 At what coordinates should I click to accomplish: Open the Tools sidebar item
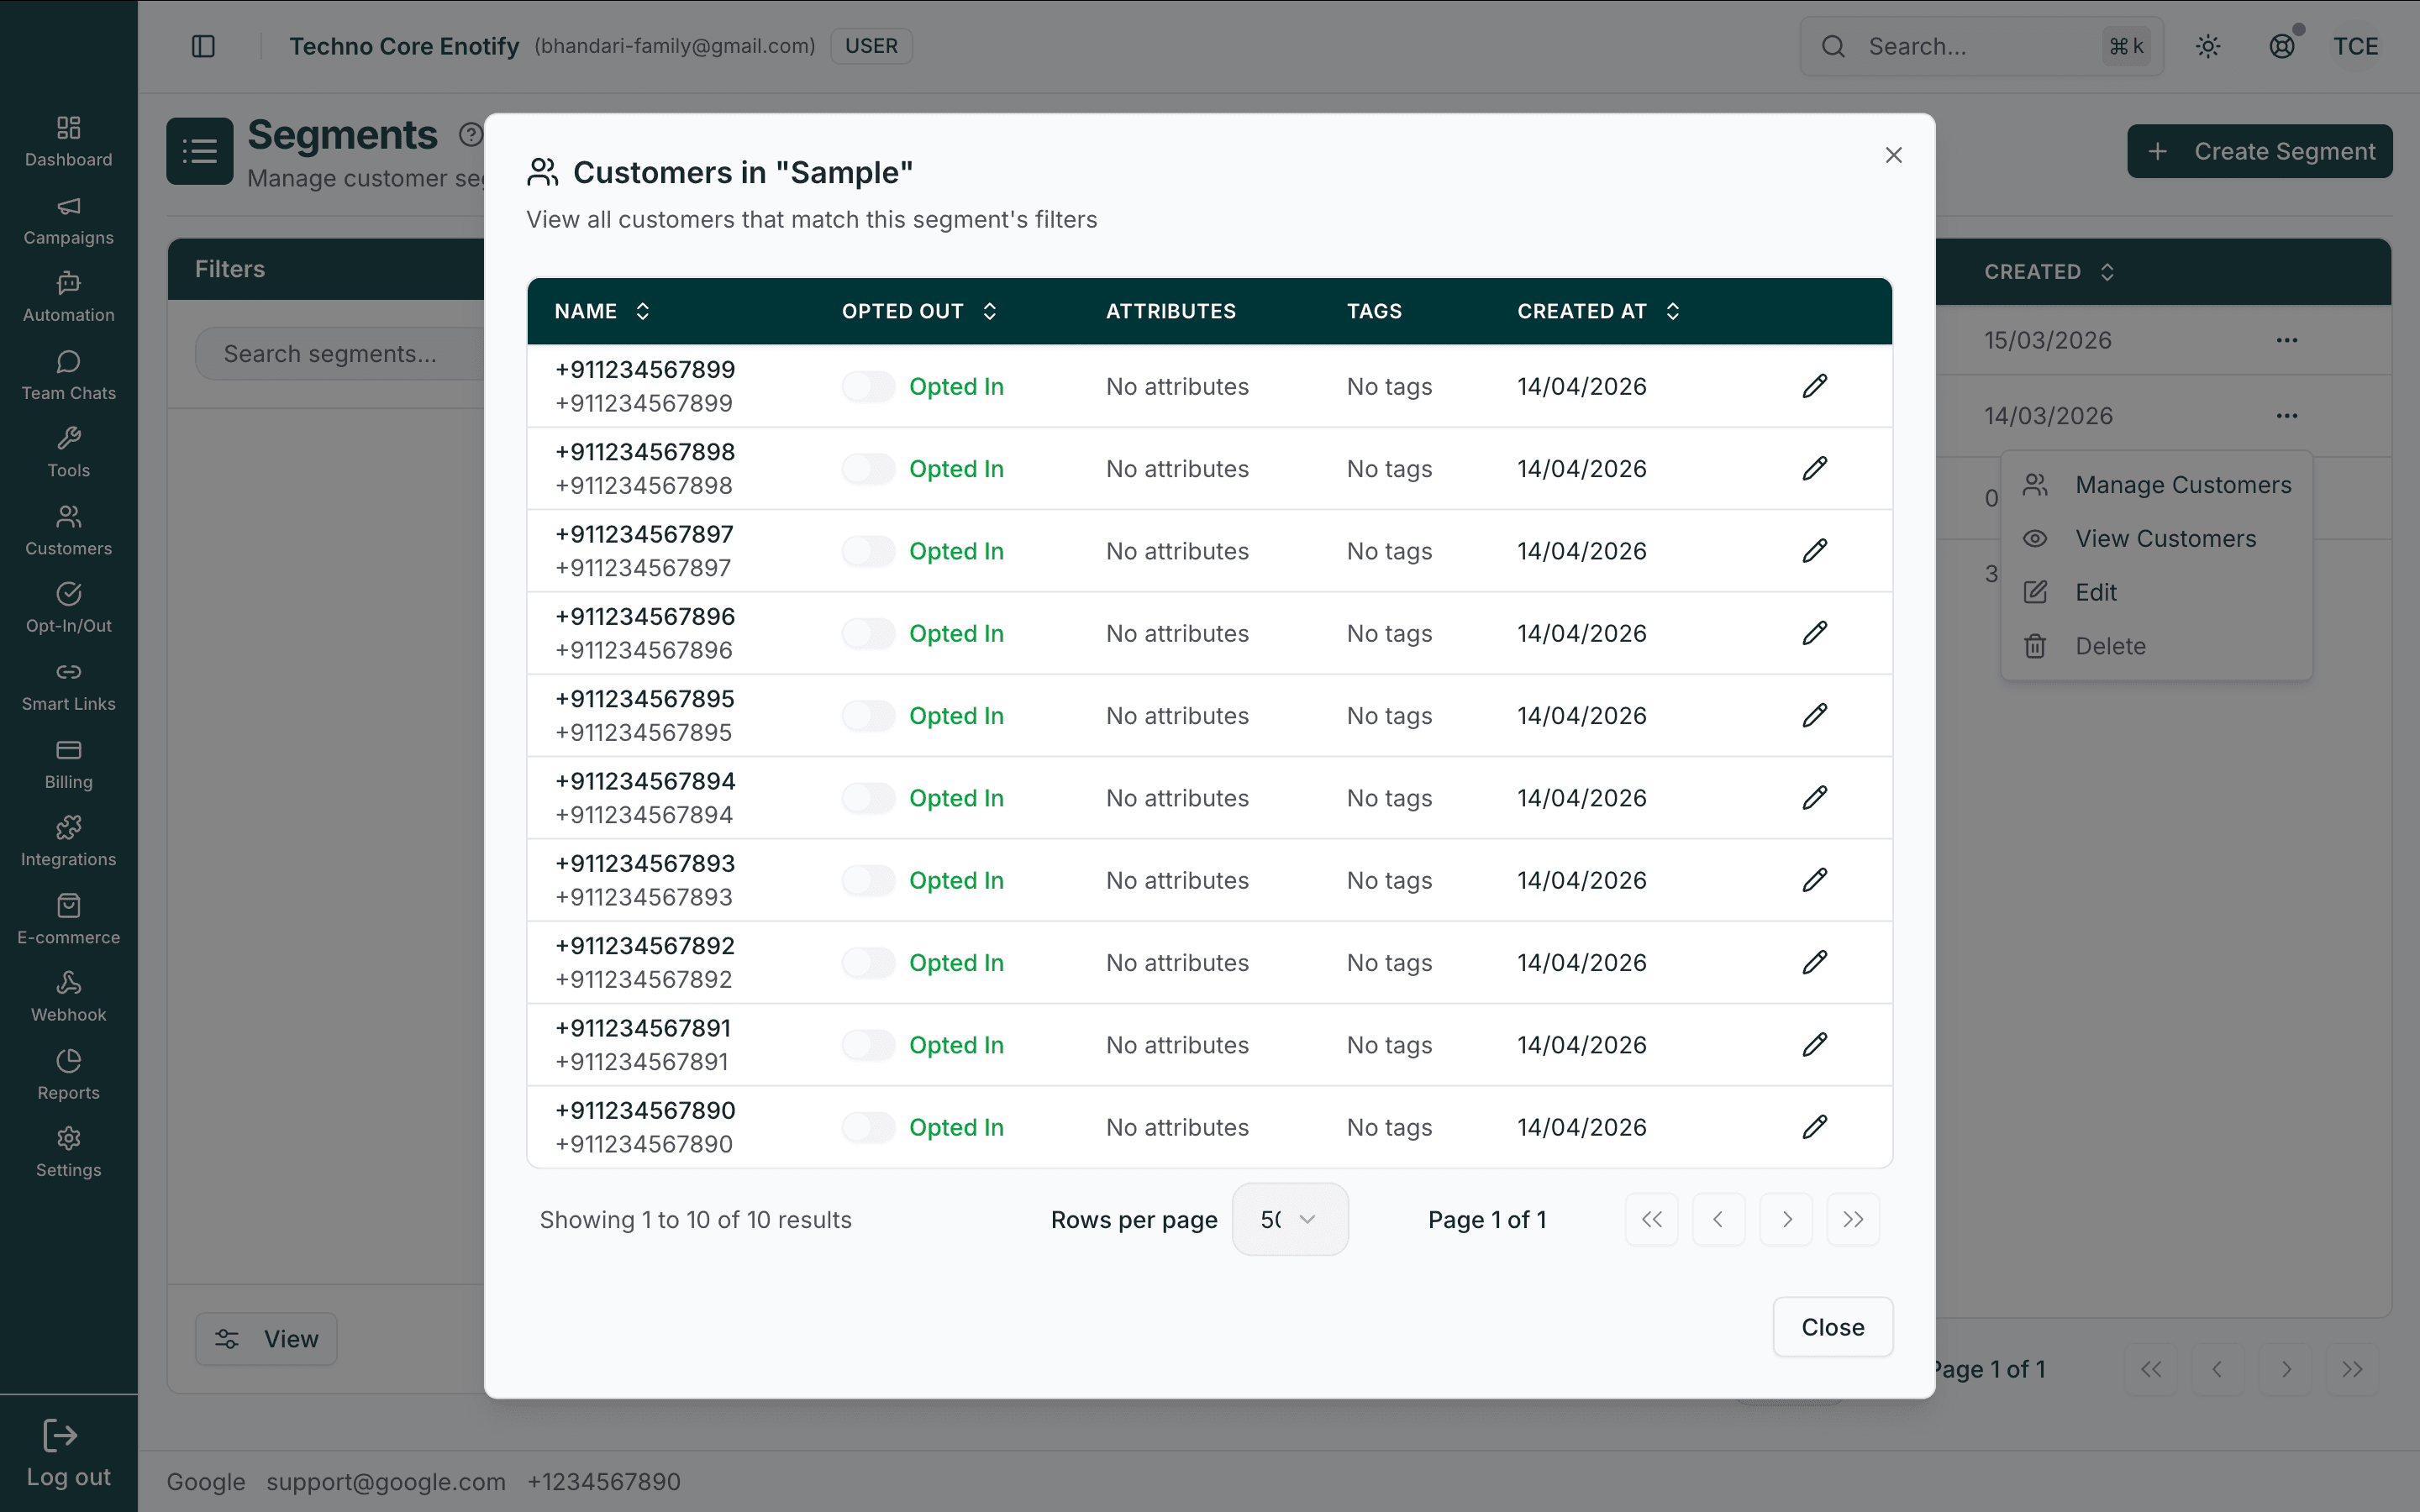(x=68, y=452)
